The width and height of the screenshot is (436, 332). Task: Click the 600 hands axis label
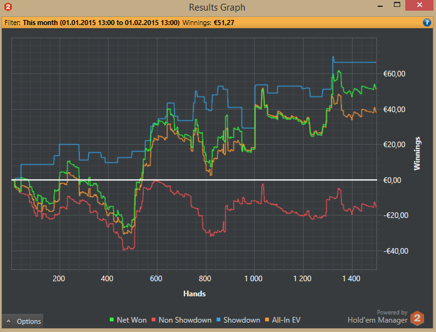[x=156, y=278]
